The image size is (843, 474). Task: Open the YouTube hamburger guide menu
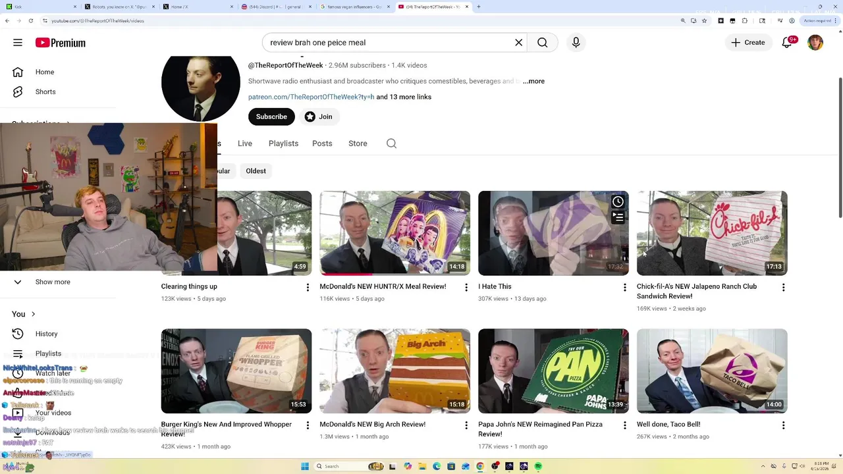18,43
